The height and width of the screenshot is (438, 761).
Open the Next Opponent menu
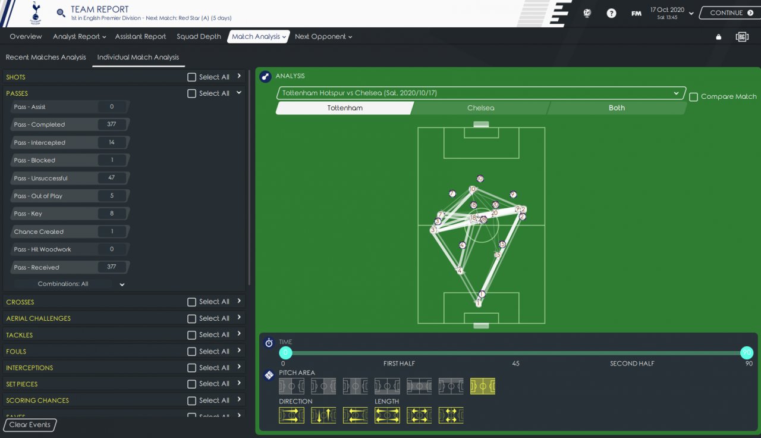323,36
